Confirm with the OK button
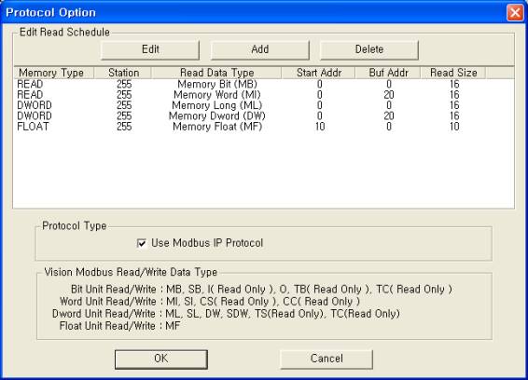The width and height of the screenshot is (528, 380). 161,360
